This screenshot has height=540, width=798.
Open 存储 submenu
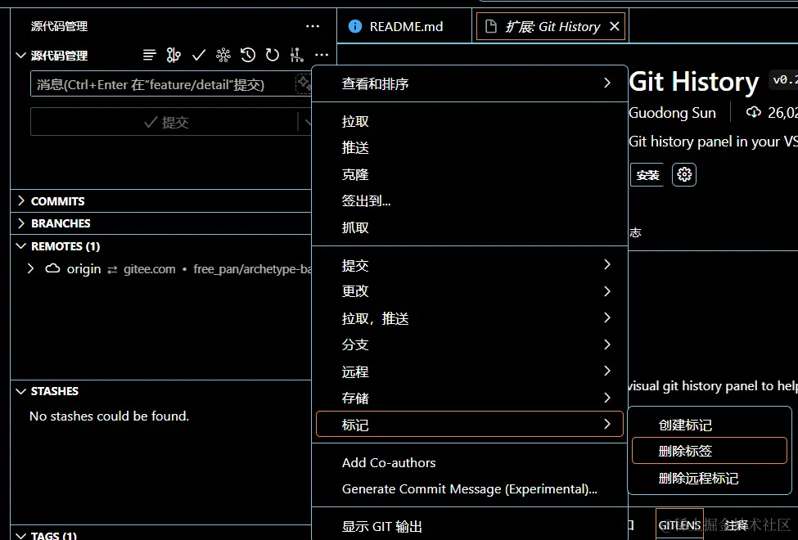[469, 398]
